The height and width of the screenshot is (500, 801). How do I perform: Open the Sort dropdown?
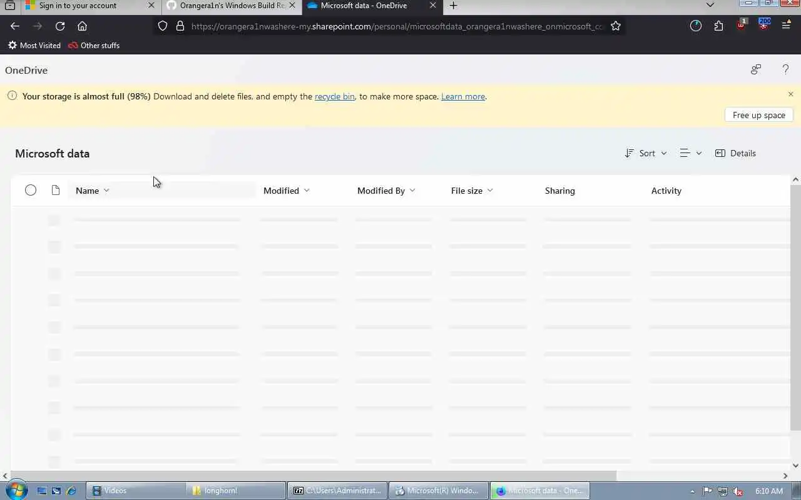tap(646, 153)
